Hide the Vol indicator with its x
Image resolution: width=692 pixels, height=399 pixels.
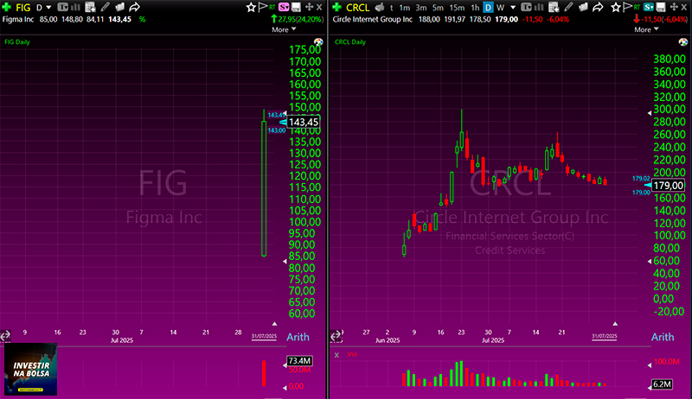[x=336, y=355]
